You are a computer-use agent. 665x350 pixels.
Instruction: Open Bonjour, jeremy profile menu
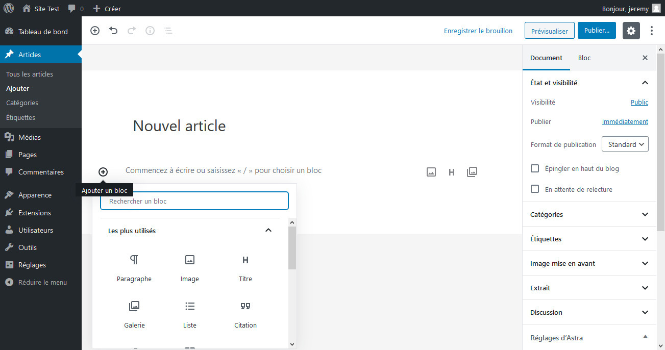pos(631,9)
